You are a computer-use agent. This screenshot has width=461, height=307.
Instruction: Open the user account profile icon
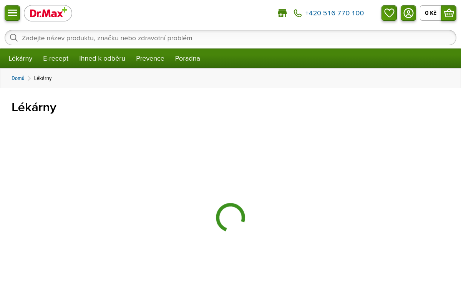408,13
